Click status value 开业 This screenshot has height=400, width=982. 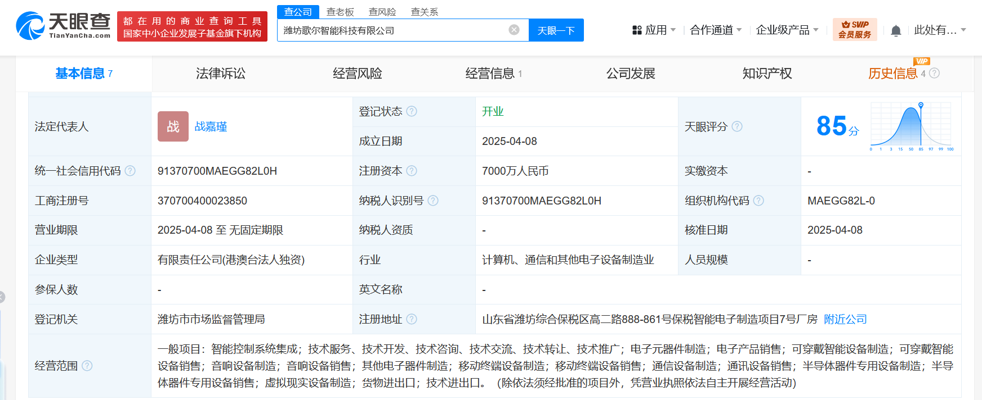493,111
